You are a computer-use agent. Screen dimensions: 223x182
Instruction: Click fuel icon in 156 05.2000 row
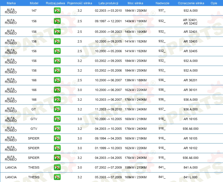57,32
